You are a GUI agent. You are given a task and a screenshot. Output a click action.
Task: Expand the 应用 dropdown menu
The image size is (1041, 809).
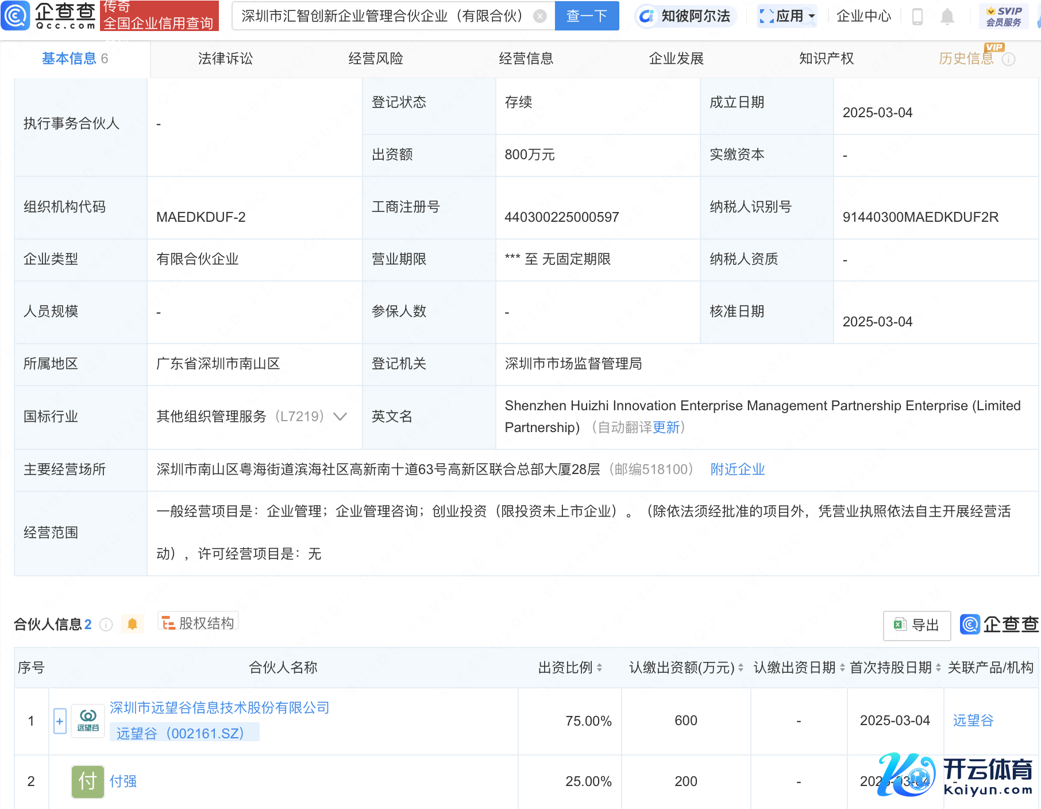(x=788, y=16)
